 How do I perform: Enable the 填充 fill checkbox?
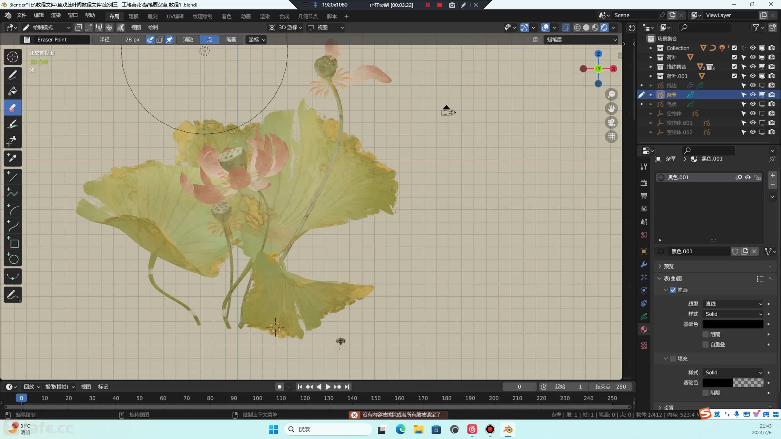pos(673,359)
